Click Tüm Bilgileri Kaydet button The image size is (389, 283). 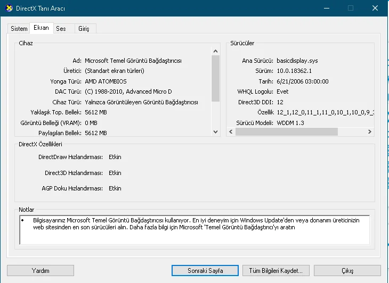click(275, 271)
